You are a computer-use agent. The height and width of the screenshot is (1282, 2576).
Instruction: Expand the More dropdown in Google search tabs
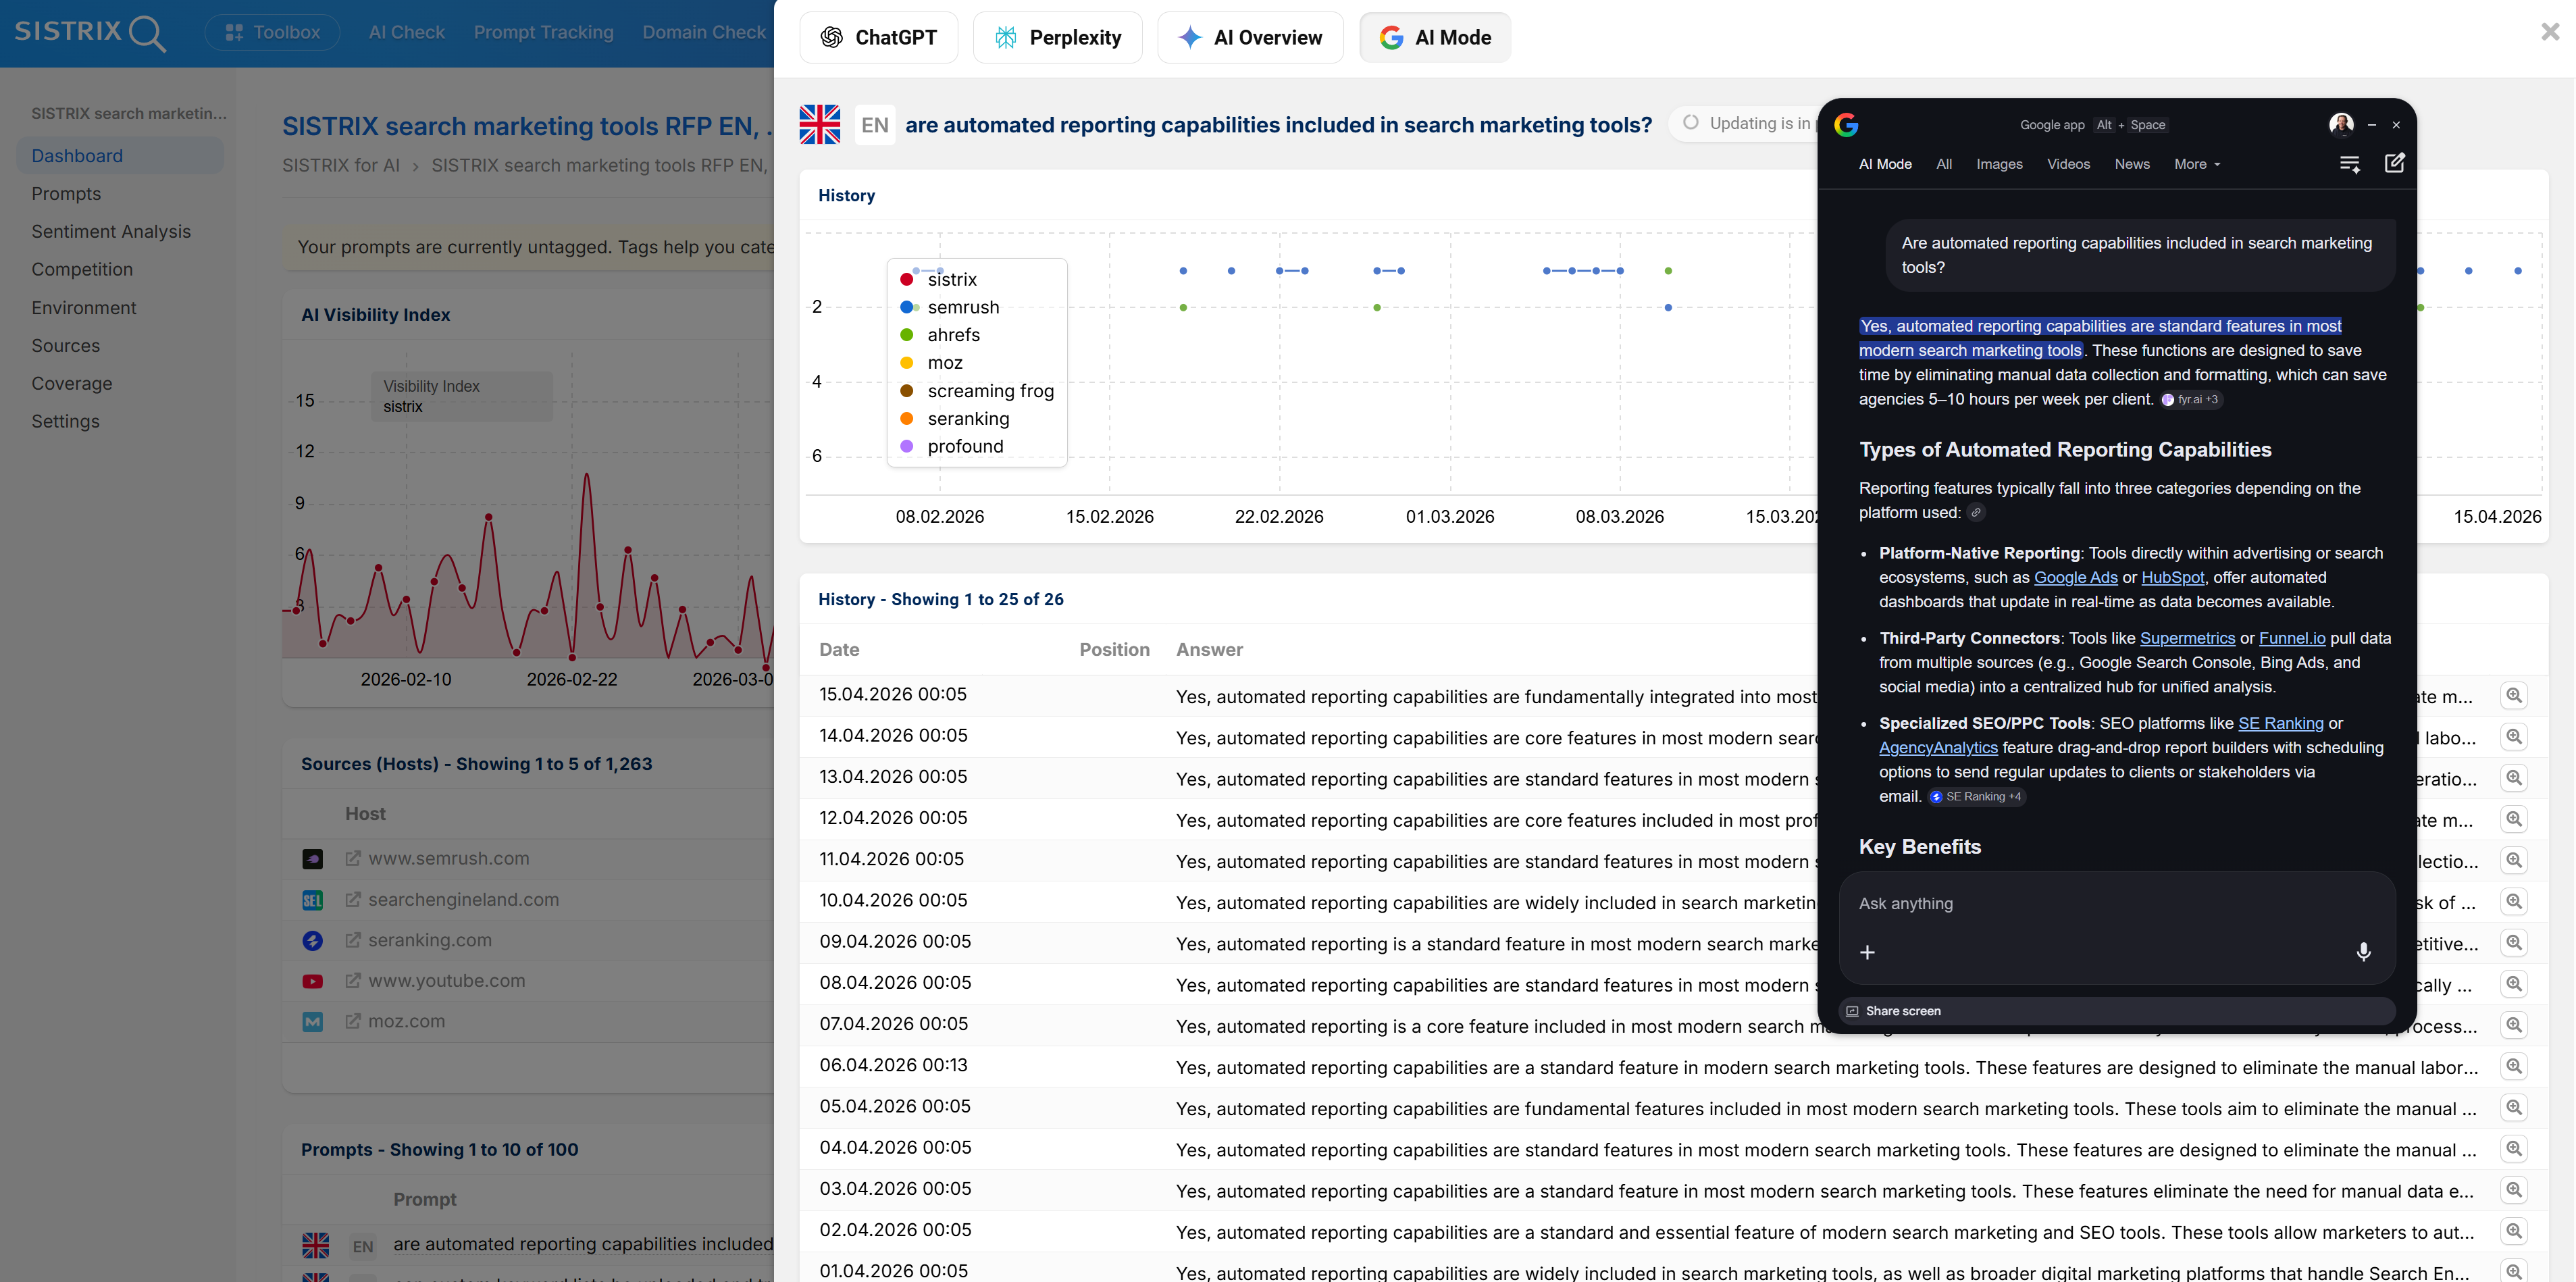pos(2196,164)
